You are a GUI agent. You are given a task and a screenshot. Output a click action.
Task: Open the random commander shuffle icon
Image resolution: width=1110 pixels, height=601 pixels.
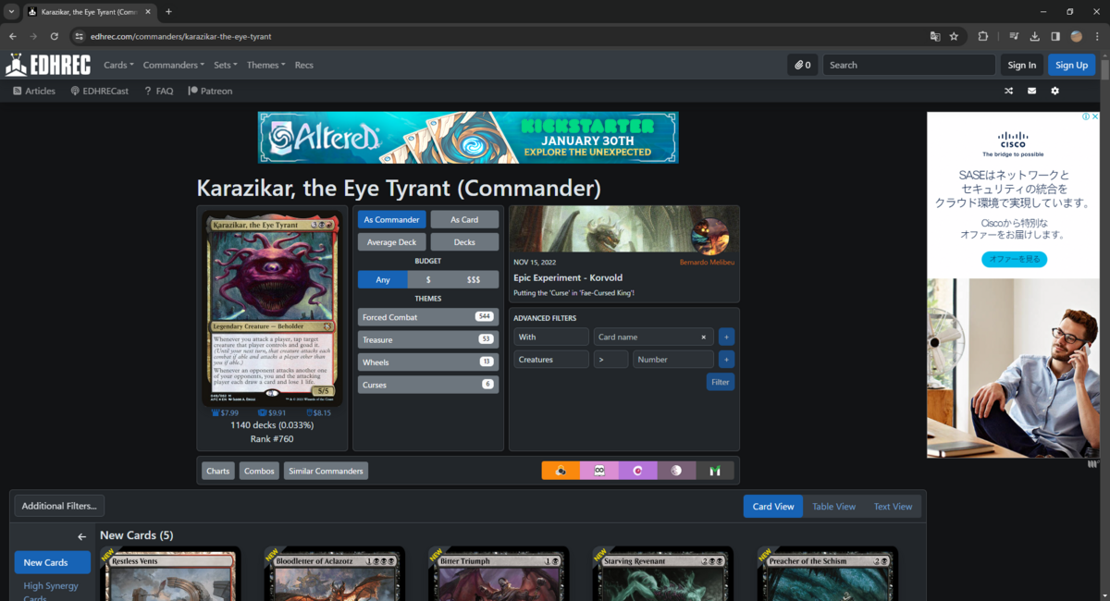pyautogui.click(x=1008, y=91)
